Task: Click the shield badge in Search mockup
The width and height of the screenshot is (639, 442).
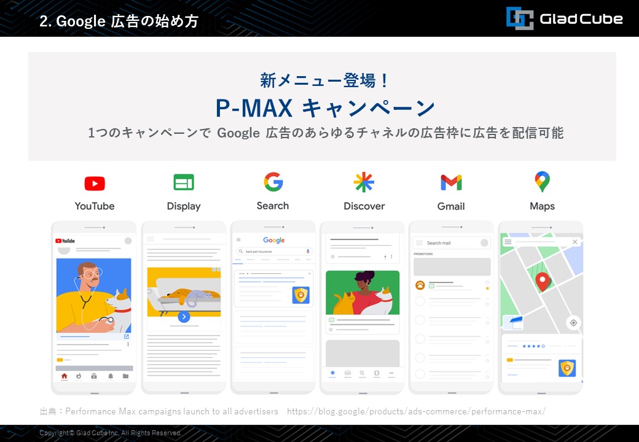Action: point(300,295)
